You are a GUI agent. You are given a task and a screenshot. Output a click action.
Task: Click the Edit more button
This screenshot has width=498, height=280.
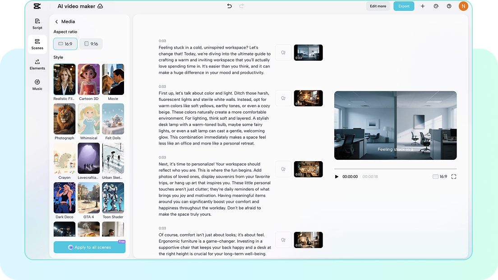point(378,6)
